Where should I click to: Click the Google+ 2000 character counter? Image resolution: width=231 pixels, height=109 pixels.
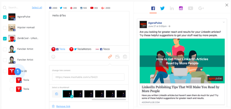tap(106, 8)
